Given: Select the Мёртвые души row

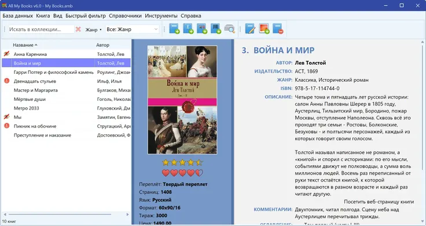Looking at the screenshot, I should point(67,99).
